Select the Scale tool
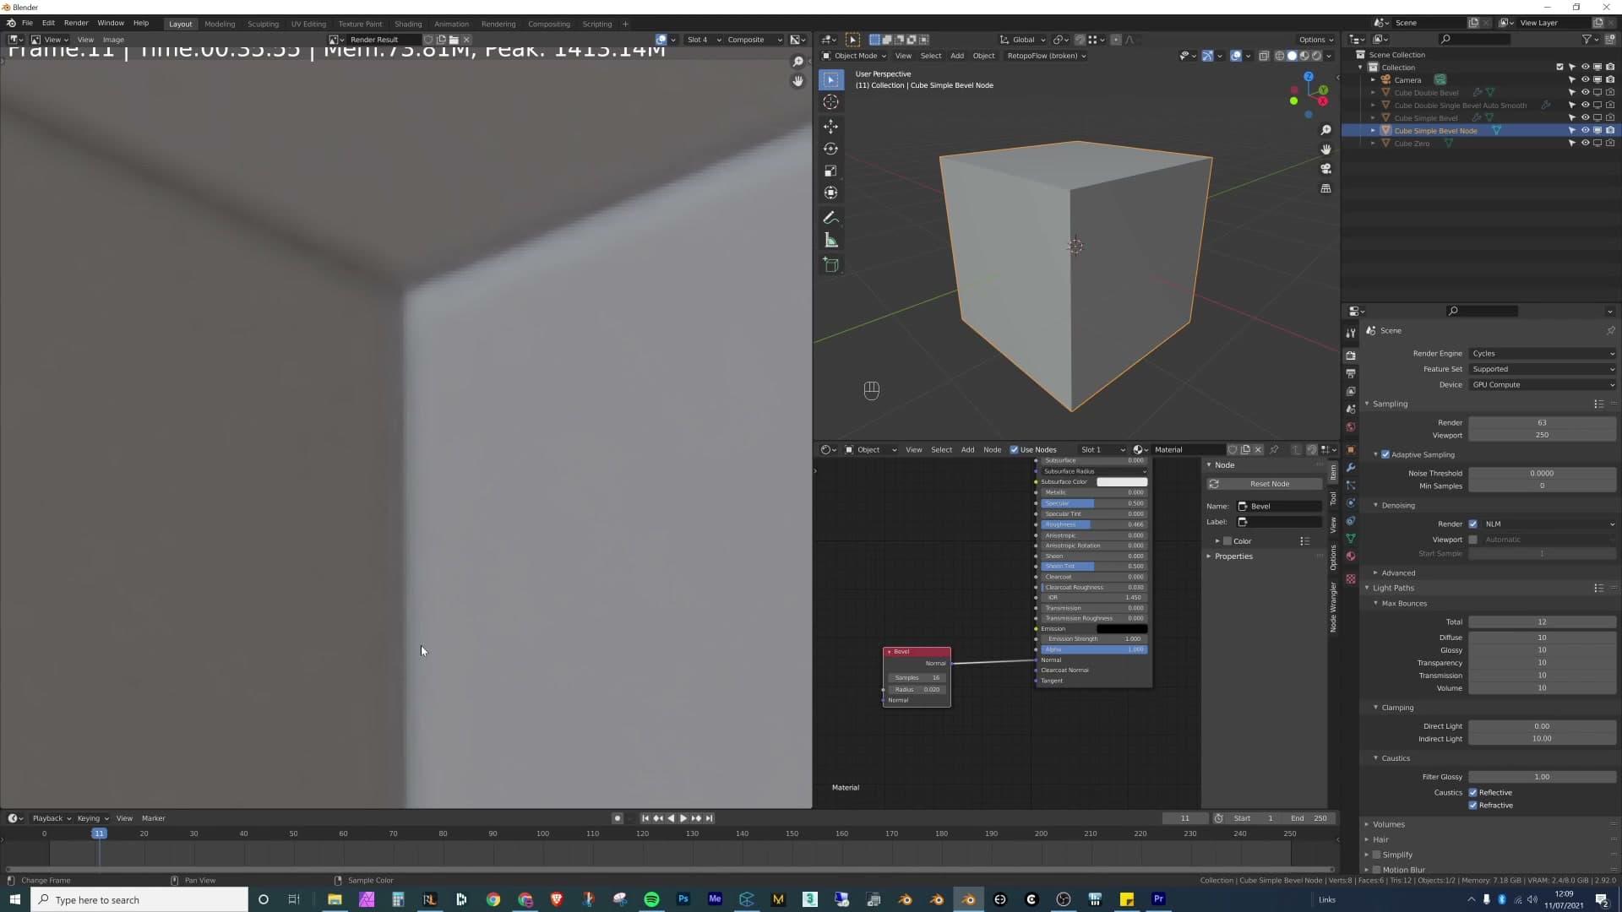This screenshot has height=912, width=1622. coord(831,171)
